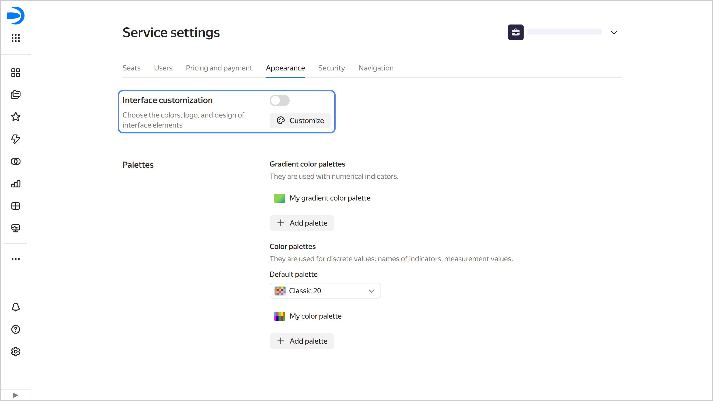Viewport: 713px width, 401px height.
Task: Select My gradient color palette swatch
Action: pos(280,198)
